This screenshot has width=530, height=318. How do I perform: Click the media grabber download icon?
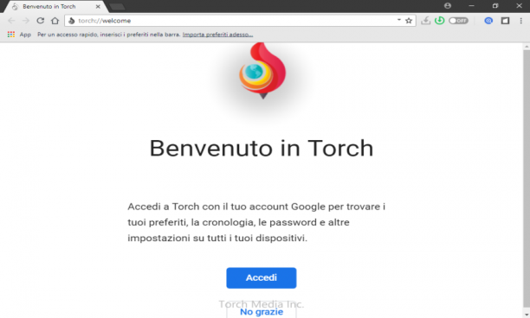(x=425, y=21)
